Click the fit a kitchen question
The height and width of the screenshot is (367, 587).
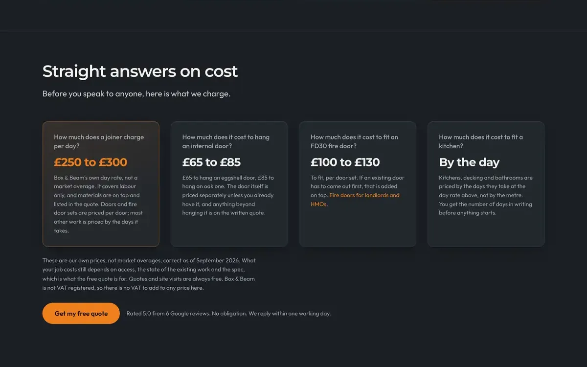coord(481,141)
